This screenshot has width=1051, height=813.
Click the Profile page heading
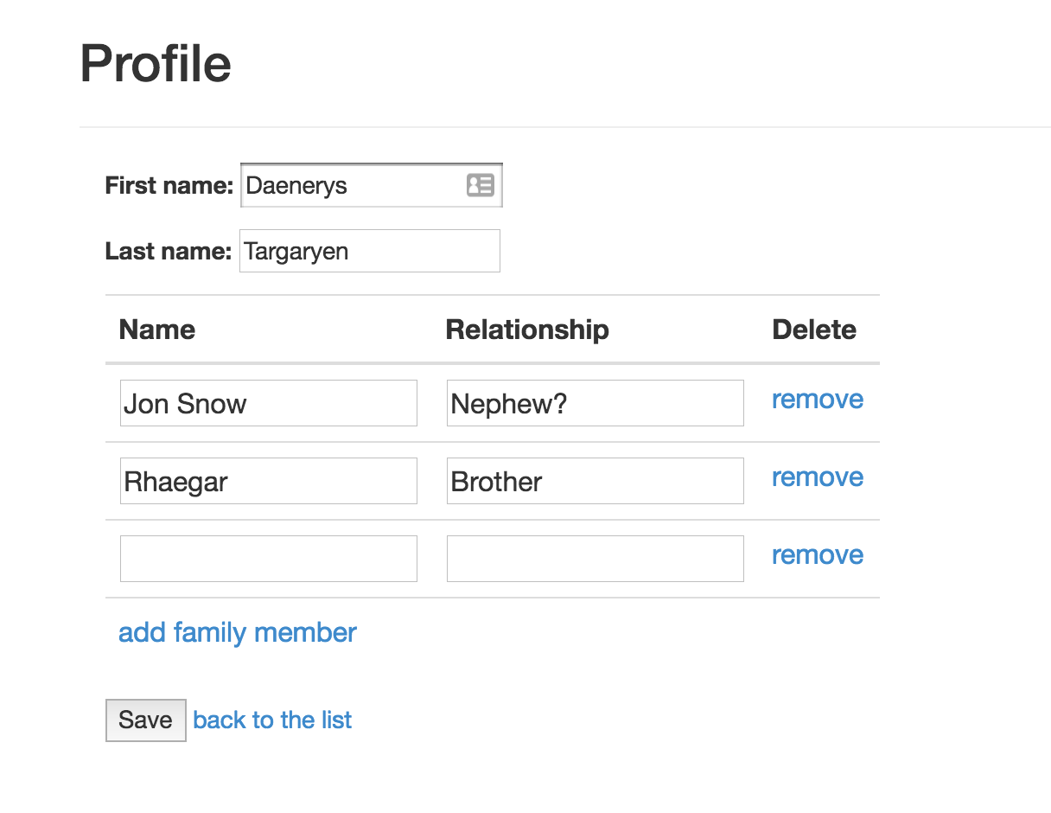click(x=156, y=64)
